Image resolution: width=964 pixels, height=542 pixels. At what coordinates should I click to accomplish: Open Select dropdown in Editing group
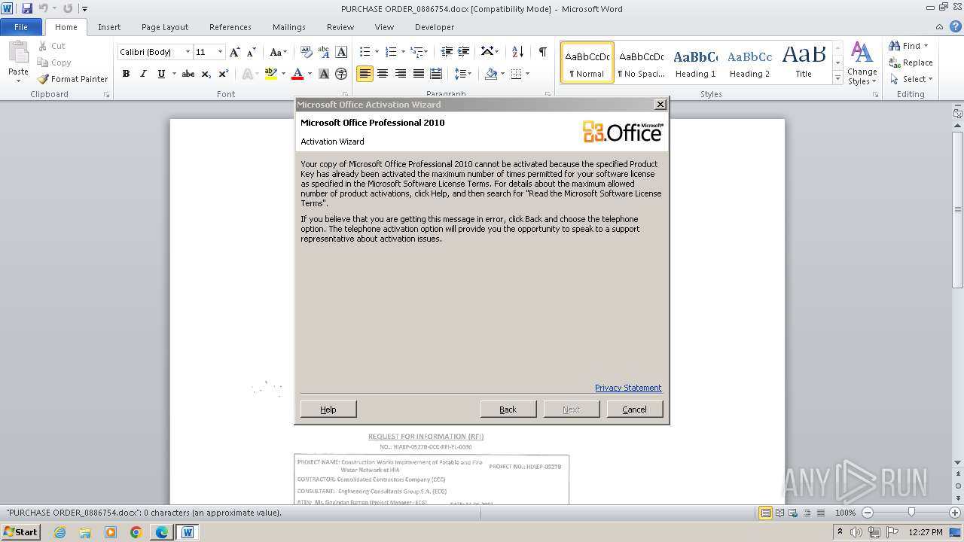pos(911,79)
